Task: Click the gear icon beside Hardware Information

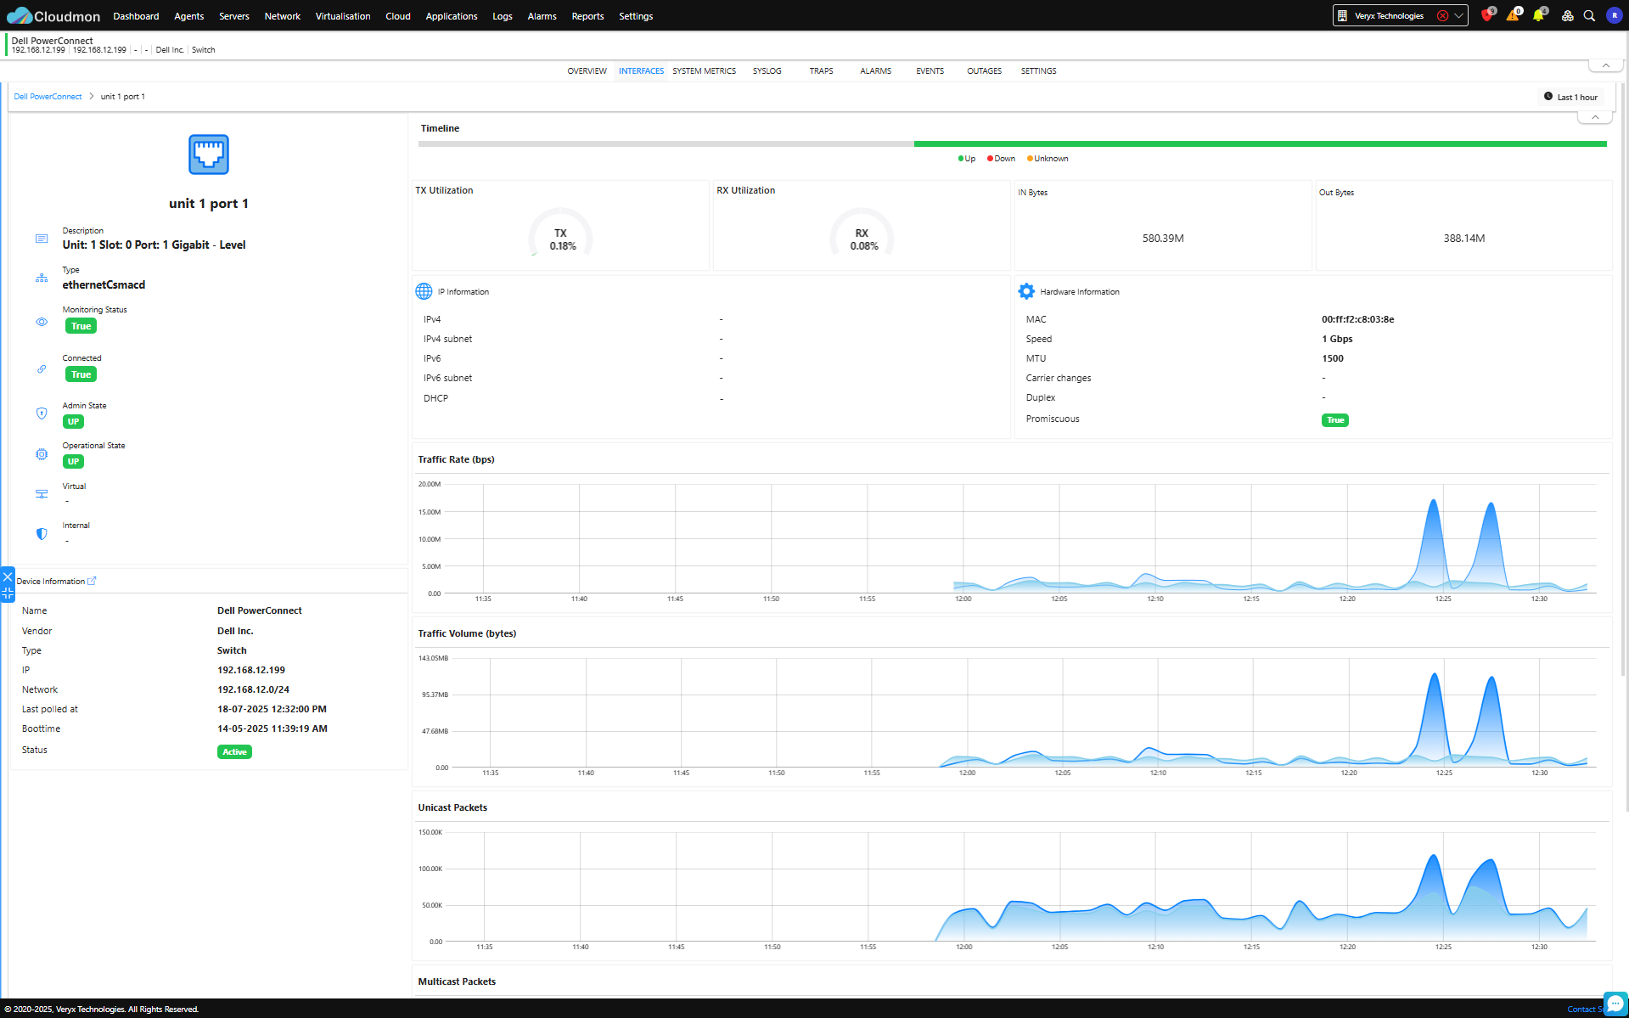Action: 1026,291
